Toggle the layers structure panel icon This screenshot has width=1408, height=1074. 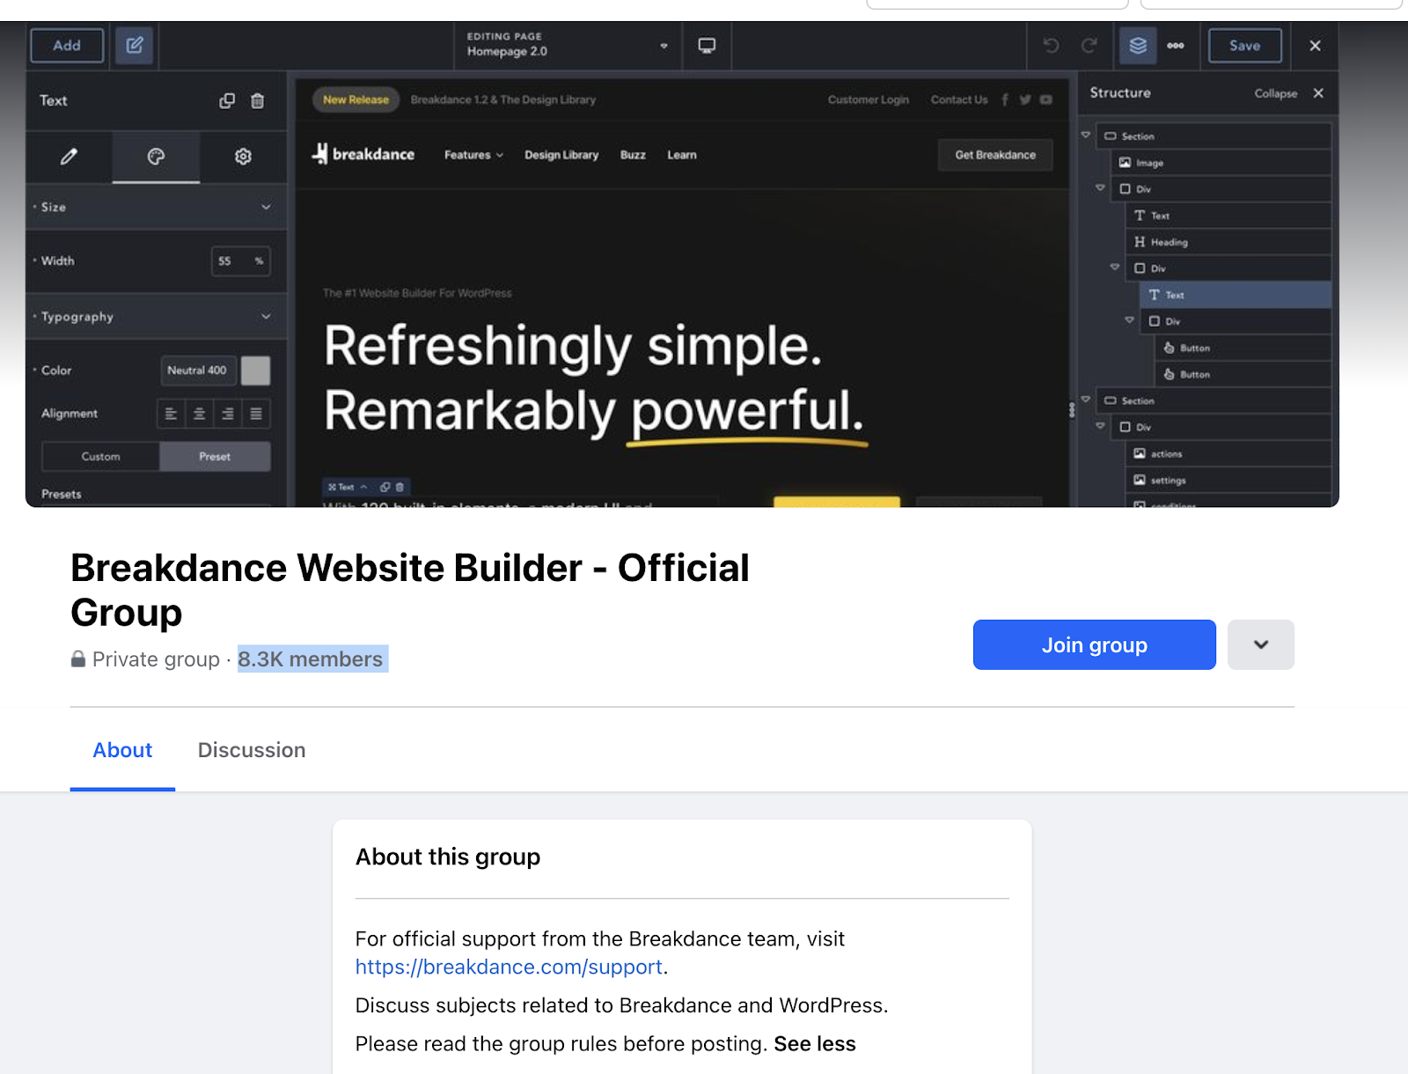(1138, 46)
